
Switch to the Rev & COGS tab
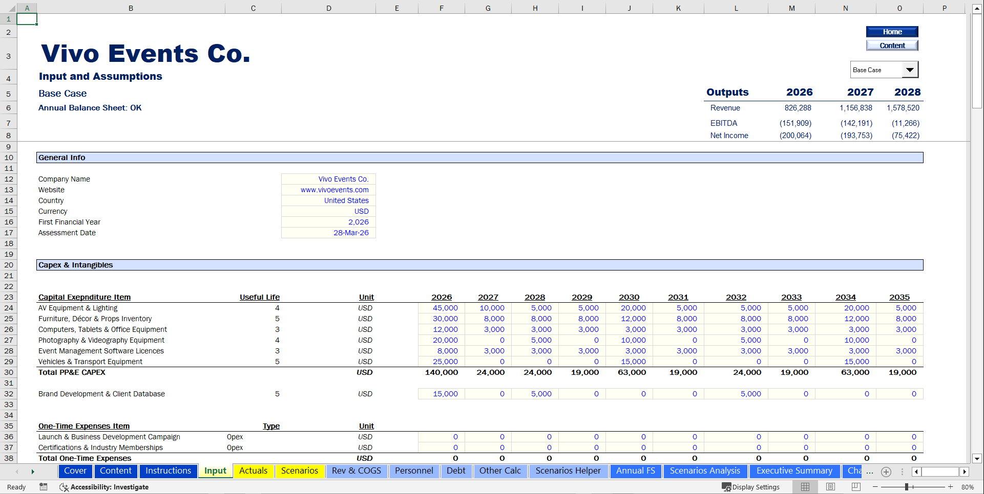[x=357, y=471]
